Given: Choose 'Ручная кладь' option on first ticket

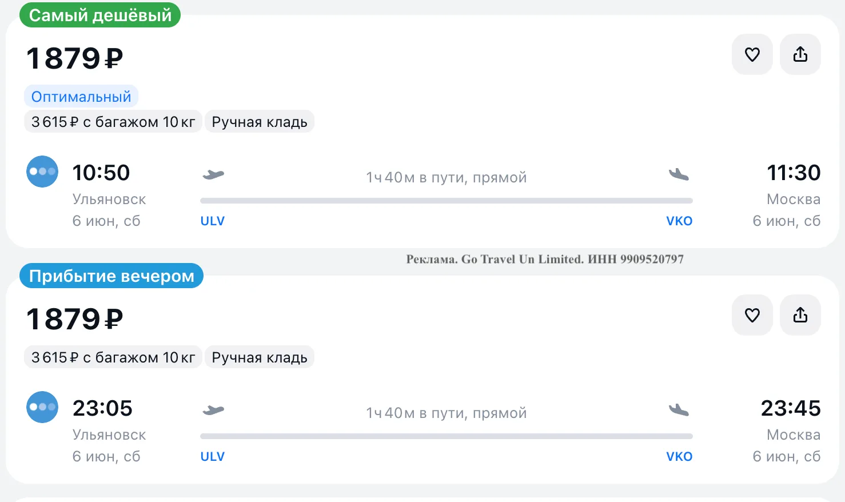Looking at the screenshot, I should (x=260, y=121).
